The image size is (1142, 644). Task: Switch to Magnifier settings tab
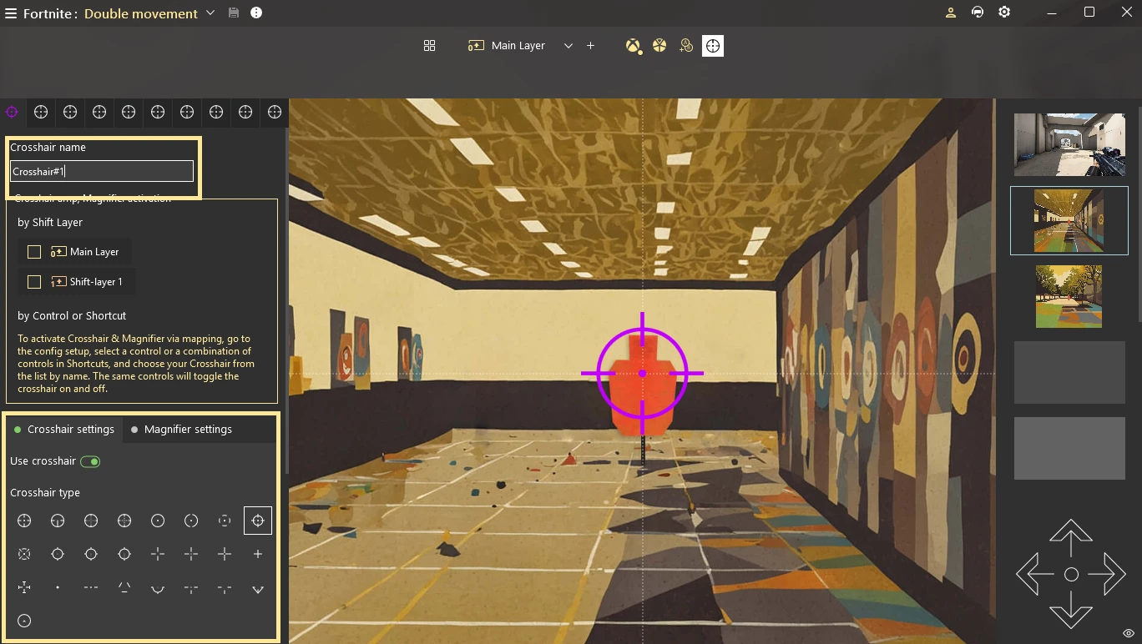pyautogui.click(x=182, y=430)
